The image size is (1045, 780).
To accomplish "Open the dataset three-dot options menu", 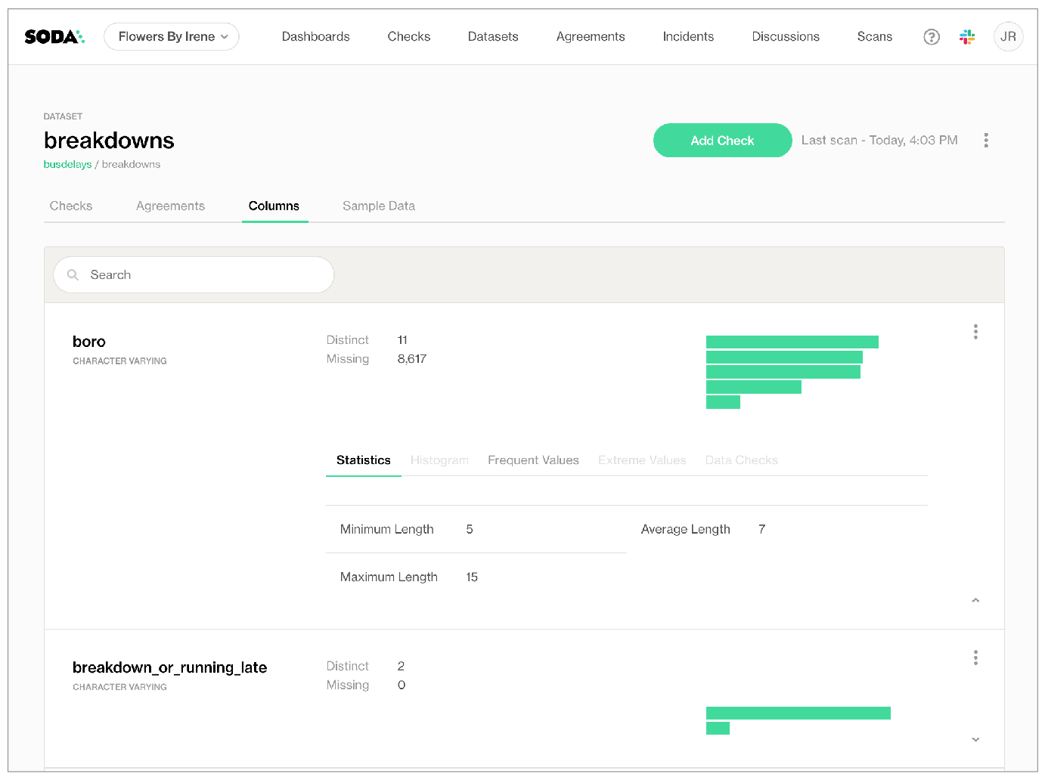I will tap(985, 141).
